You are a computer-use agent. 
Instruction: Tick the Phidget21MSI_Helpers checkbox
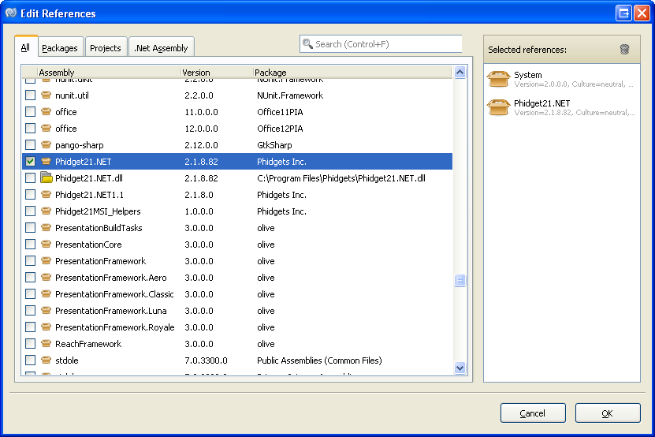click(30, 211)
